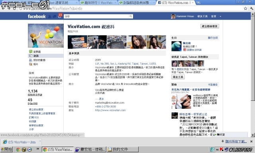Click Chrome quick launch icon in taskbar
This screenshot has width=255, height=153.
tap(18, 149)
